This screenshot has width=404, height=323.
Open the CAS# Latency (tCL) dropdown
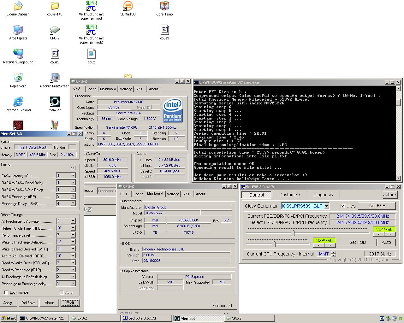[73, 176]
